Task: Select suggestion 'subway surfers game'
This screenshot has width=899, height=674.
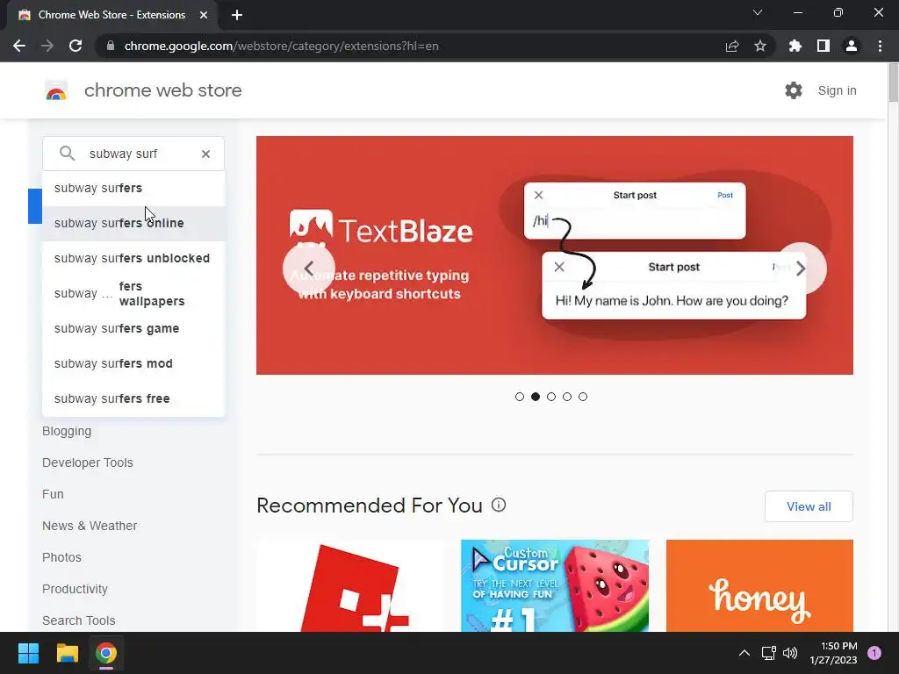Action: click(133, 328)
